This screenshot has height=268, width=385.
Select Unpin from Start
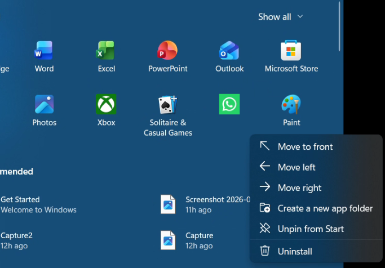point(316,229)
